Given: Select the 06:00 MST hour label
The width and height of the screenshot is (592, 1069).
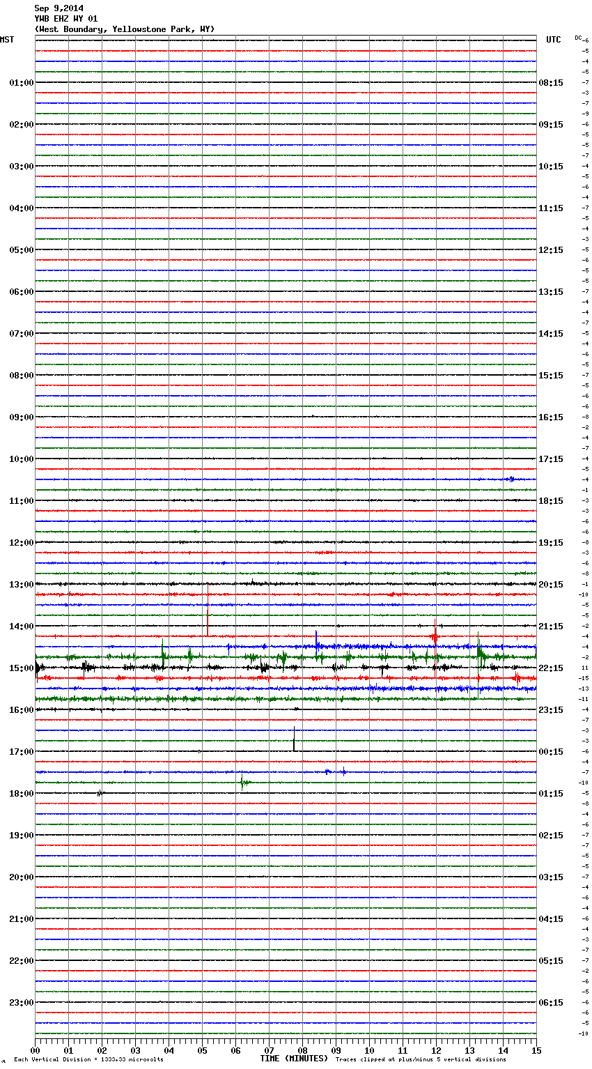Looking at the screenshot, I should tap(22, 292).
